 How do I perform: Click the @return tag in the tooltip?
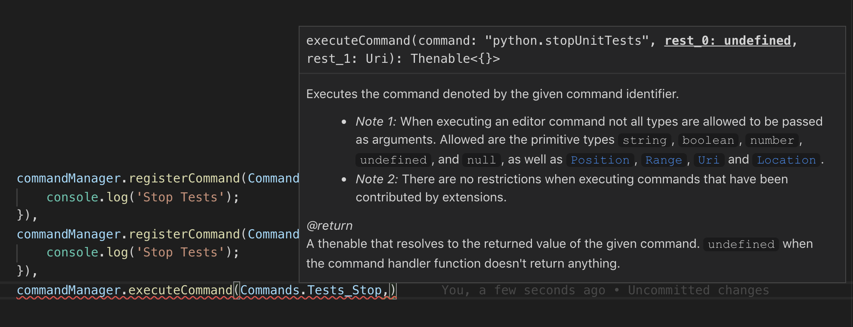tap(329, 225)
